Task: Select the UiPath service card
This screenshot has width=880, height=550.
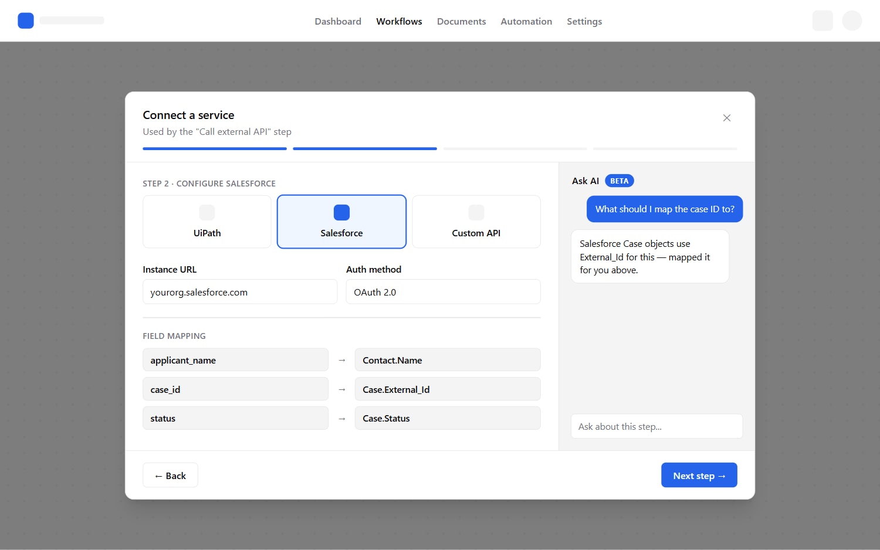Action: (207, 222)
